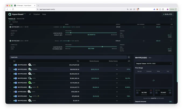Click the green DEX icon in the $1,710,905.26 row
Image resolution: width=183 pixels, height=111 pixels.
[30, 83]
